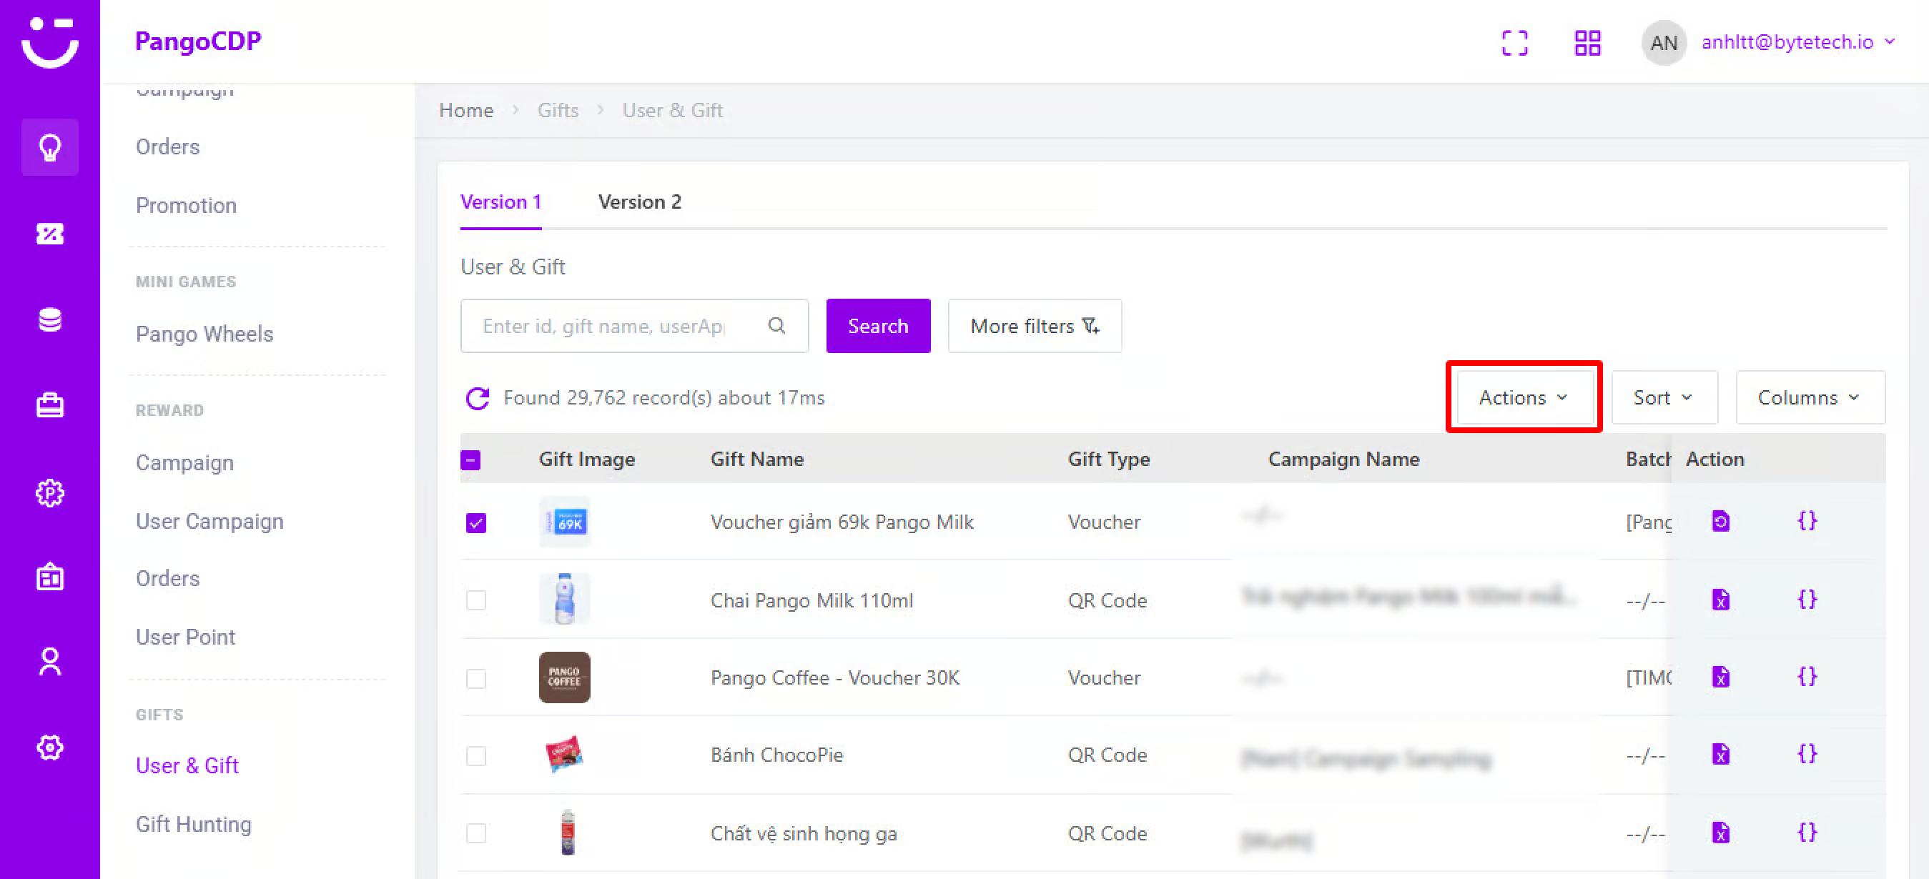The image size is (1929, 879).
Task: Open the points badge sidebar icon
Action: (x=49, y=492)
